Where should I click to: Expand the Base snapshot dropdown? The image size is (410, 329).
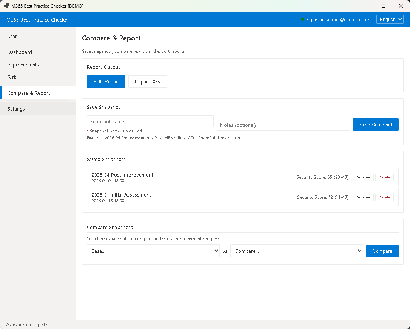tap(153, 251)
